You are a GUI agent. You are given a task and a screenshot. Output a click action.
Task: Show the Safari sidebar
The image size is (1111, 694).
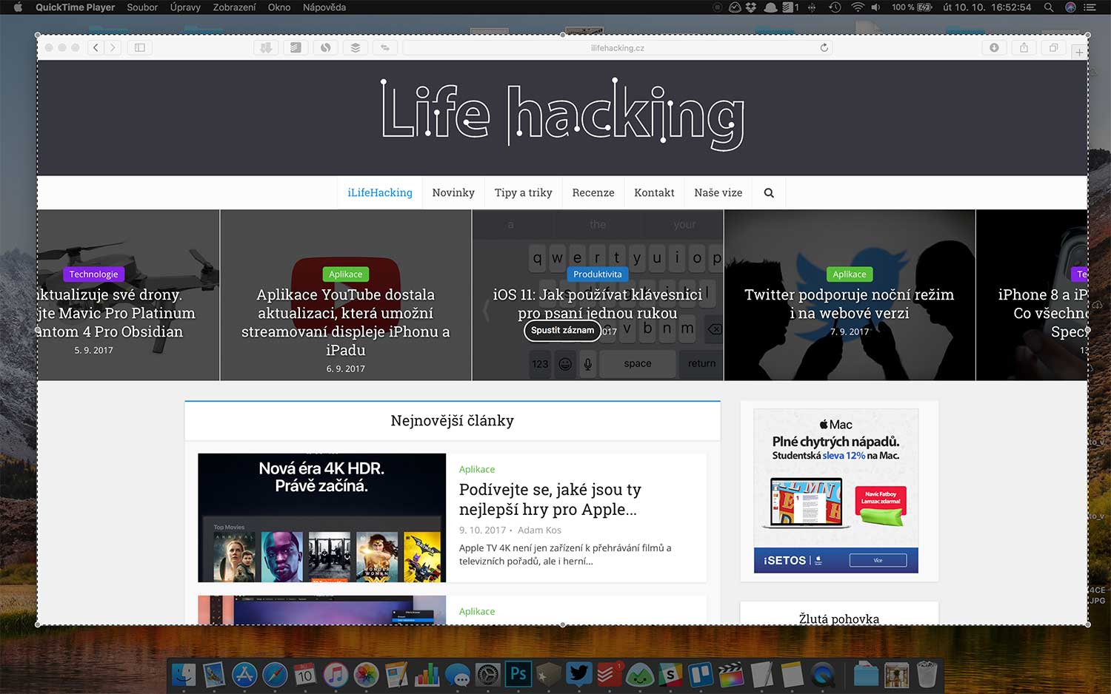139,47
